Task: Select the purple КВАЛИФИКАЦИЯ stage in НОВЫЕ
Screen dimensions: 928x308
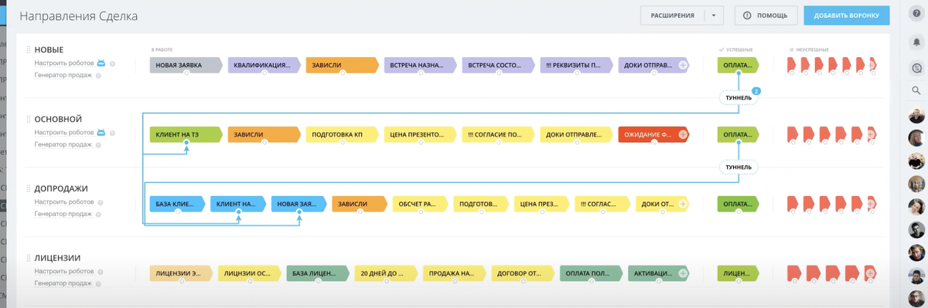Action: [264, 66]
